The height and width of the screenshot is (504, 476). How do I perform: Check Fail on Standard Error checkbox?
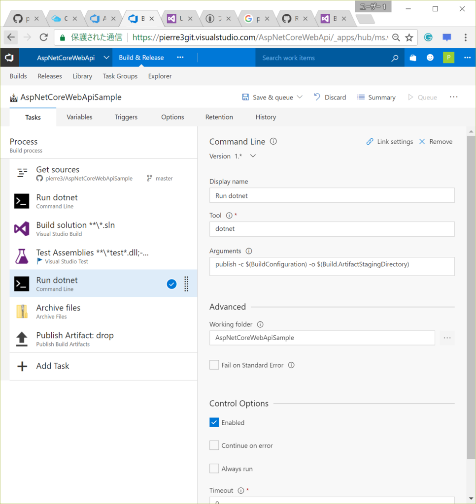pos(214,365)
